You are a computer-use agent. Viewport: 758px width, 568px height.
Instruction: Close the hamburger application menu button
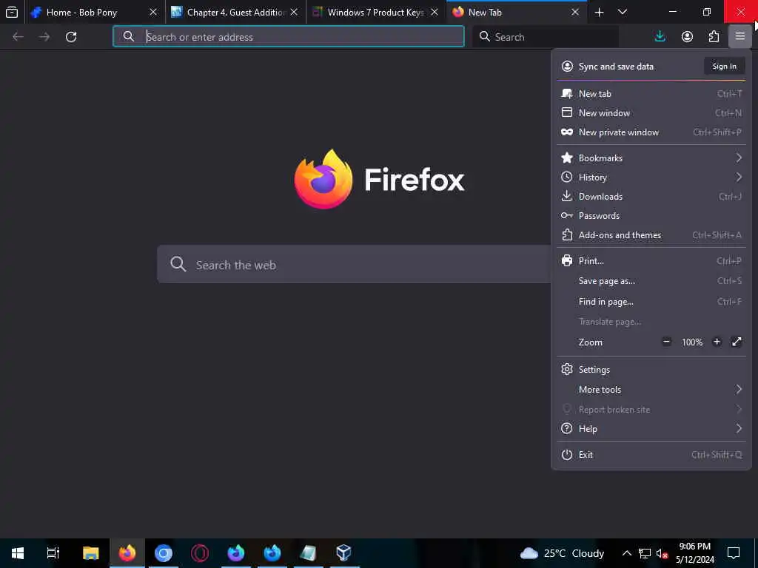pyautogui.click(x=740, y=37)
